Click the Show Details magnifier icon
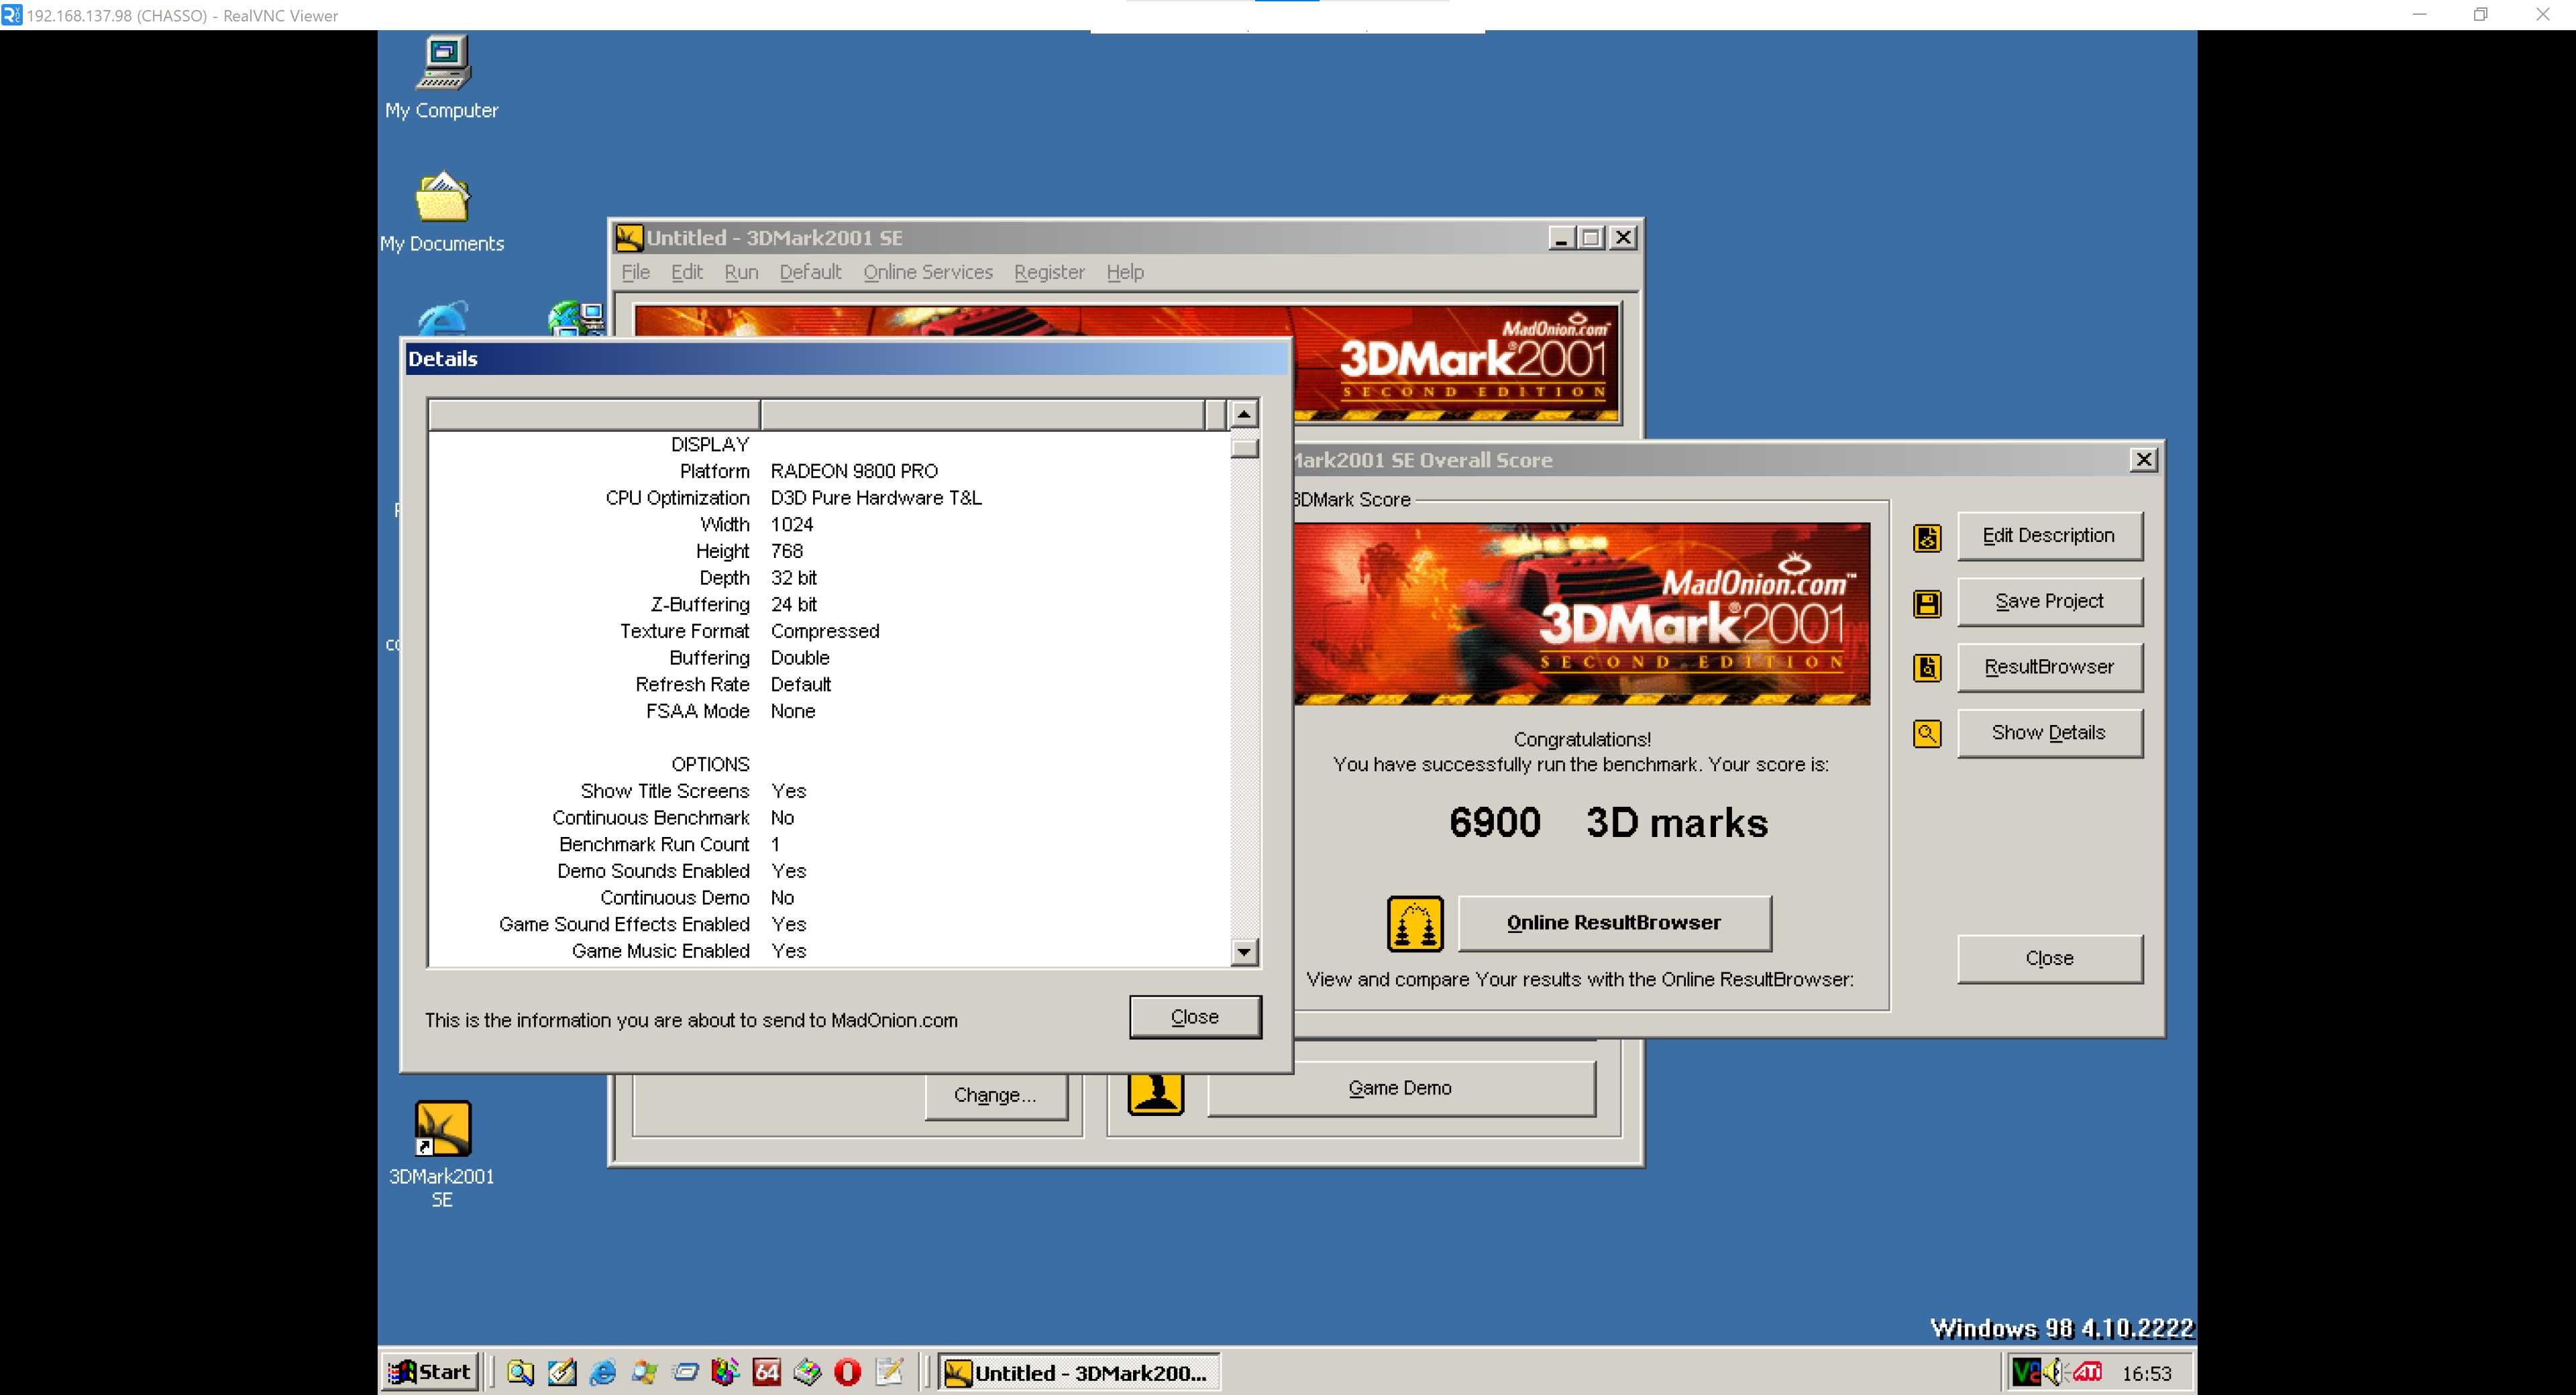This screenshot has width=2576, height=1395. [1927, 734]
